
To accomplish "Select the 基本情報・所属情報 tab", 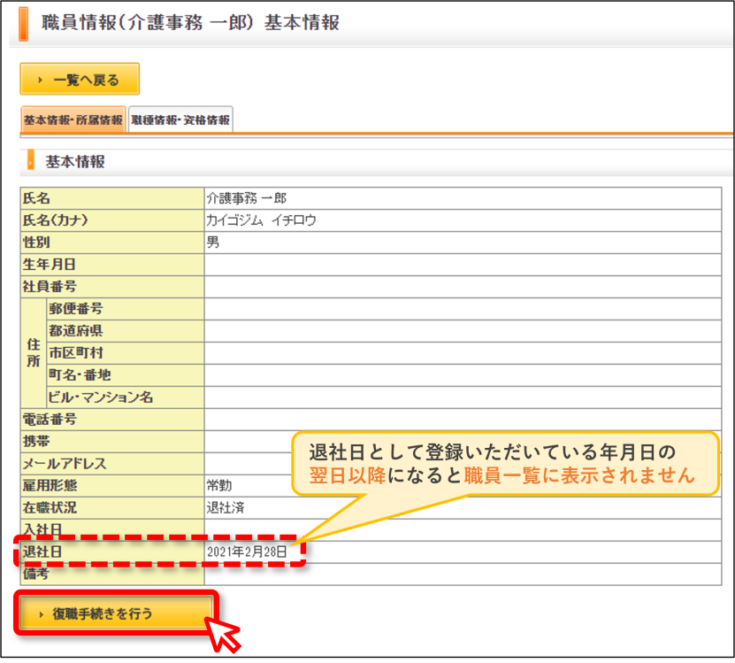I will 73,119.
